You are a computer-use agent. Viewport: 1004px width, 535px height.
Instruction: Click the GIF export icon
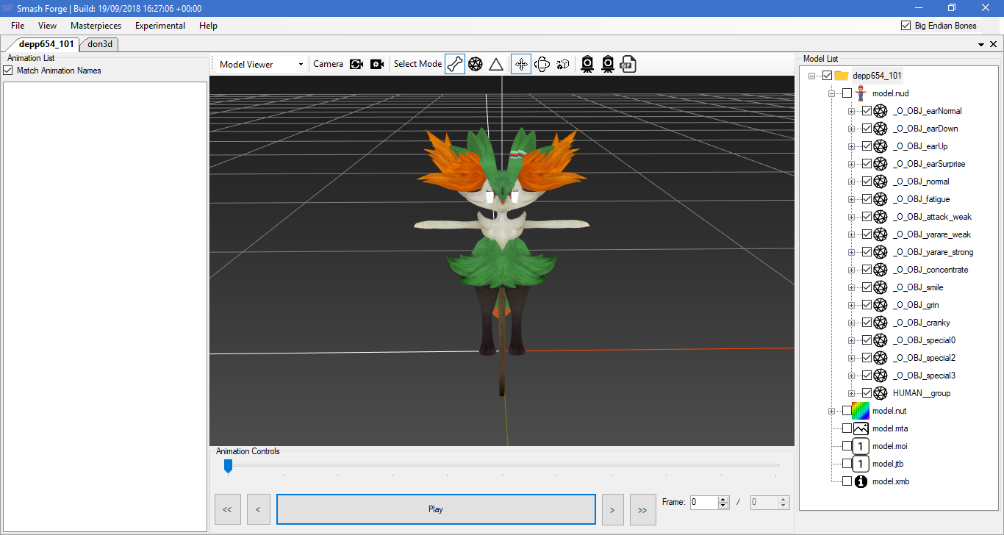coord(628,64)
